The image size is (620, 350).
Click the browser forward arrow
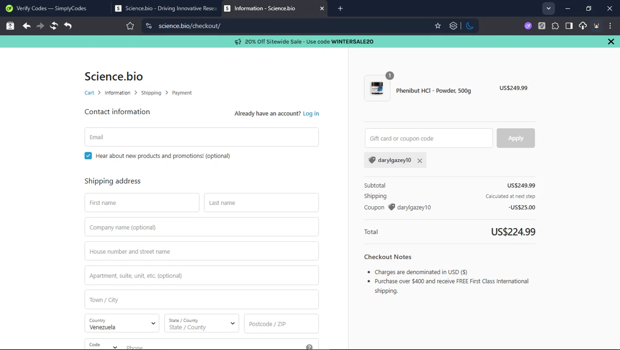click(x=40, y=26)
